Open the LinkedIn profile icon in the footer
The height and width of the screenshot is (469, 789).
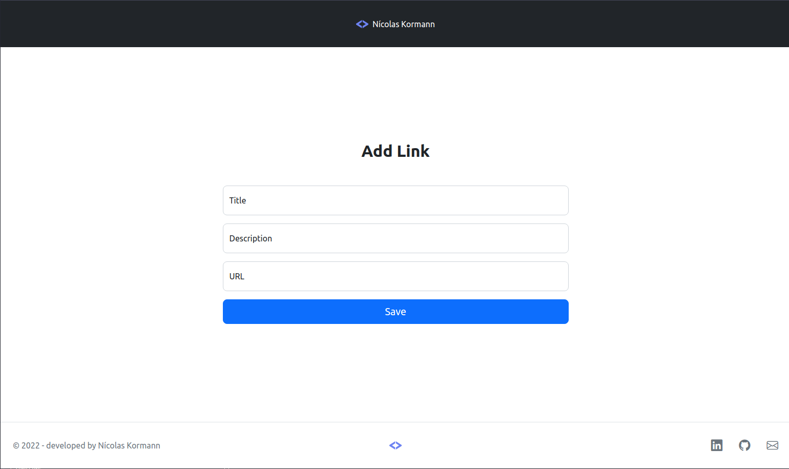[717, 445]
